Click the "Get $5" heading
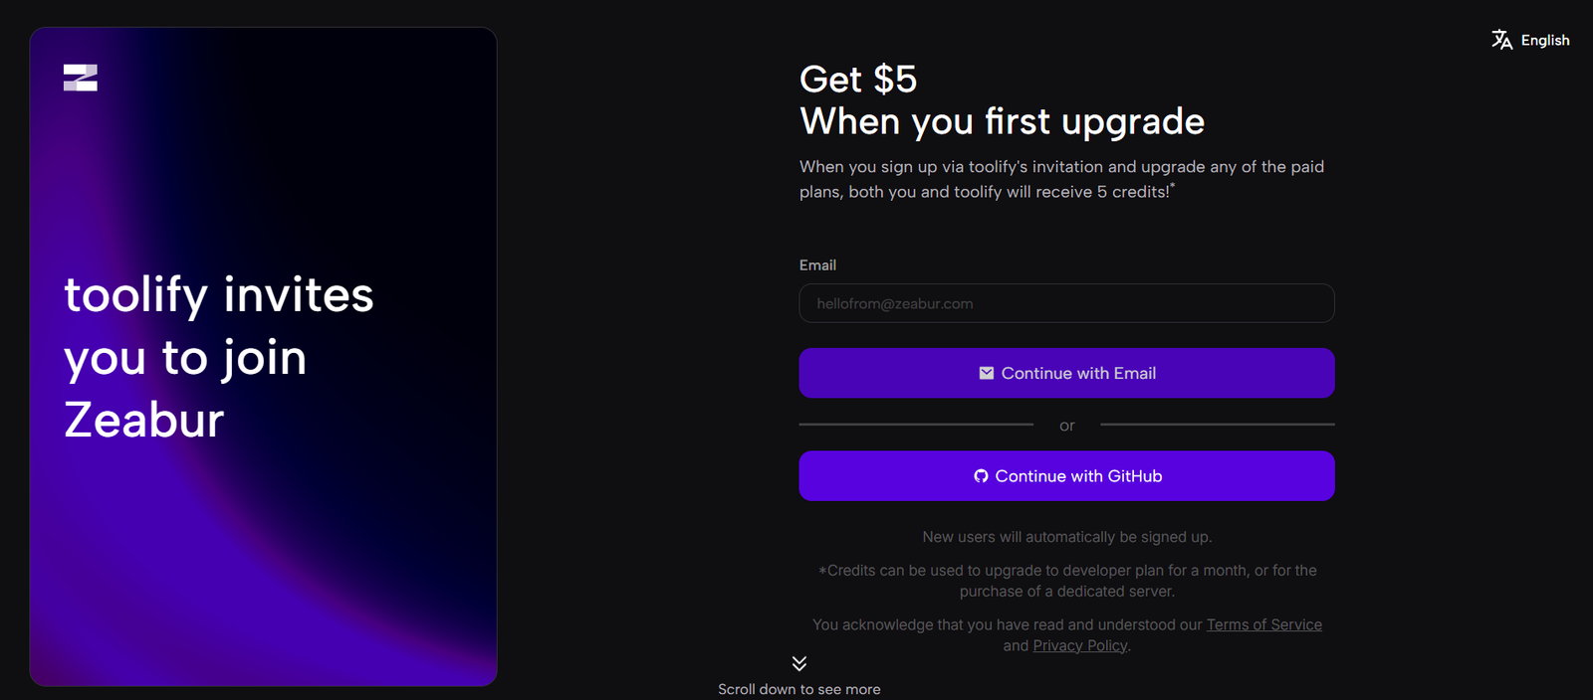The image size is (1593, 700). click(x=858, y=80)
